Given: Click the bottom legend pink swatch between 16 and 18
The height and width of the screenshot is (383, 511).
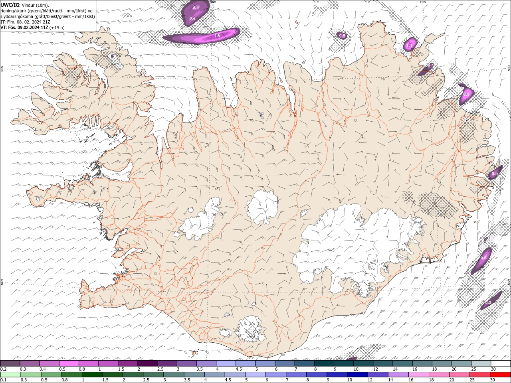Looking at the screenshot, I should point(419,374).
